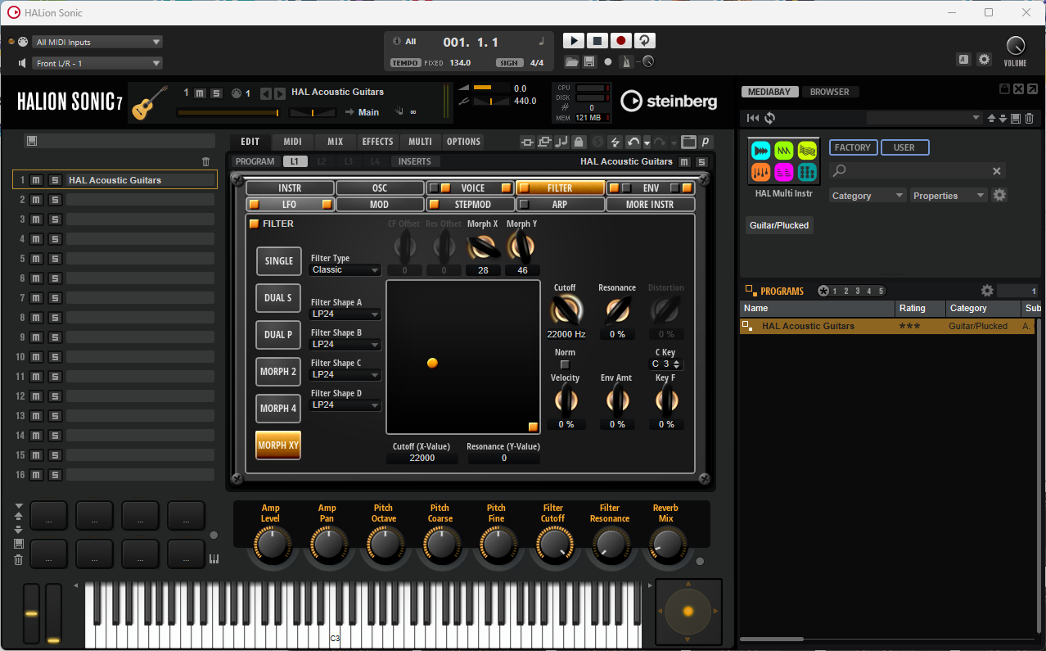Open the Filter Shape A dropdown
Viewport: 1046px width, 651px height.
pyautogui.click(x=345, y=314)
